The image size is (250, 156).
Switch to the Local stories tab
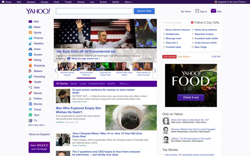[83, 83]
